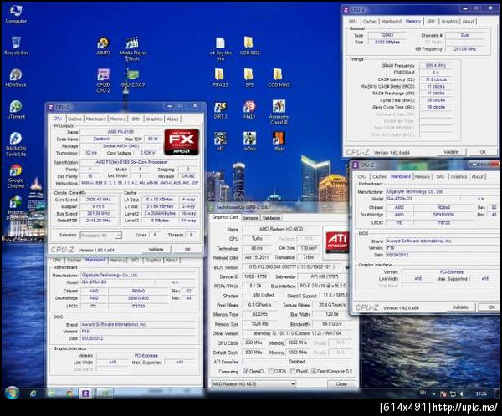The height and width of the screenshot is (416, 502).
Task: Switch to Chrome on the taskbar
Action: pos(69,393)
